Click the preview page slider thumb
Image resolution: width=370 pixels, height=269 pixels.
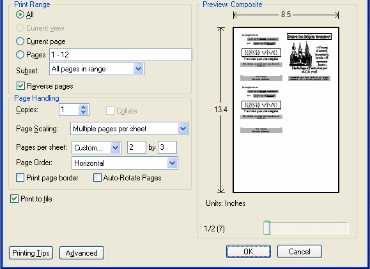pos(267,228)
